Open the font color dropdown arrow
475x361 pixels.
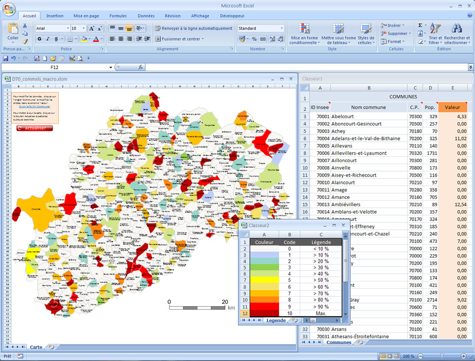pos(102,39)
